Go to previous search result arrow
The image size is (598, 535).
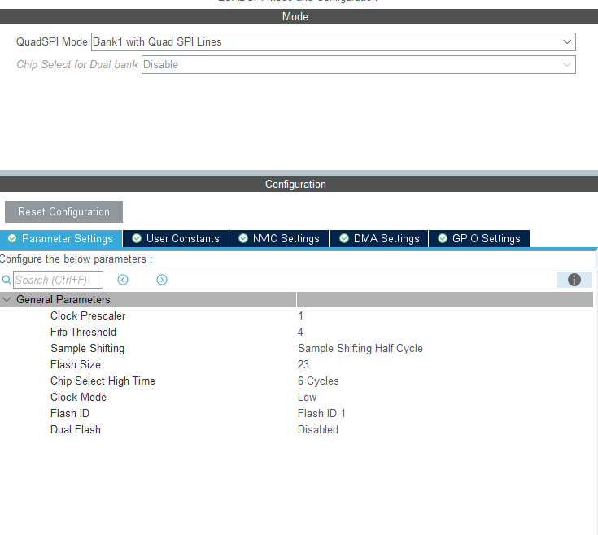tap(123, 280)
